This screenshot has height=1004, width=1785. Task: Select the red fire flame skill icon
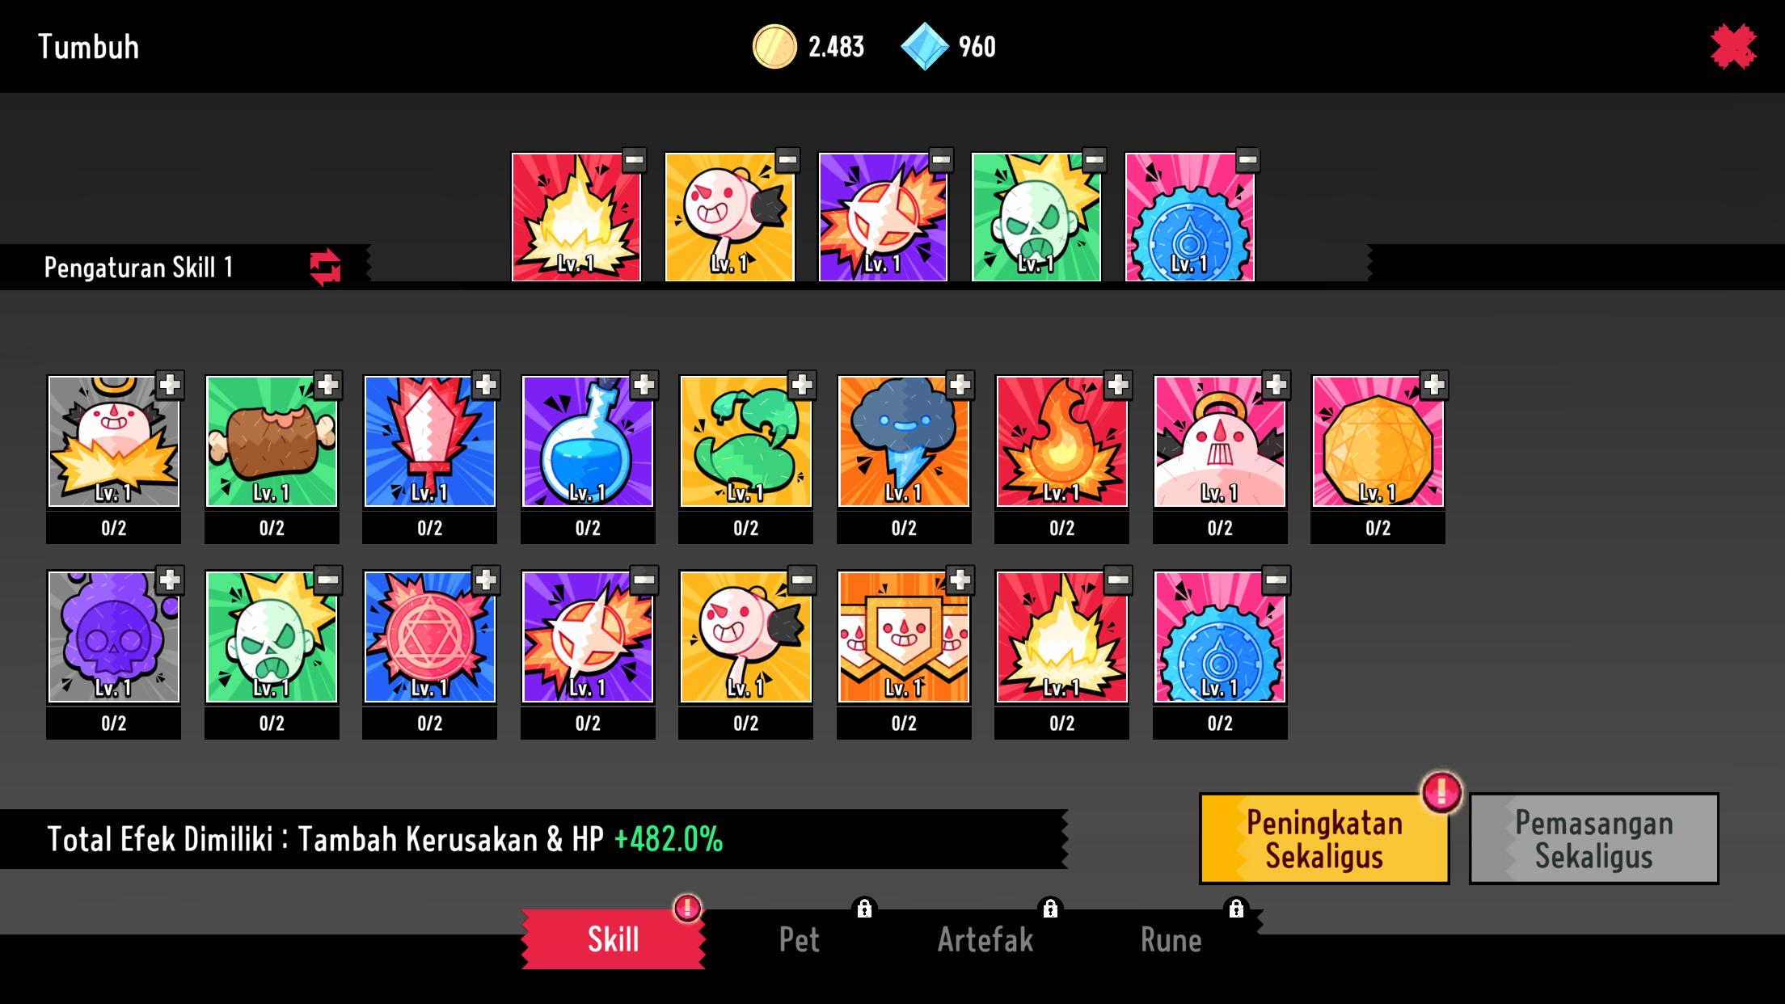pos(1061,441)
